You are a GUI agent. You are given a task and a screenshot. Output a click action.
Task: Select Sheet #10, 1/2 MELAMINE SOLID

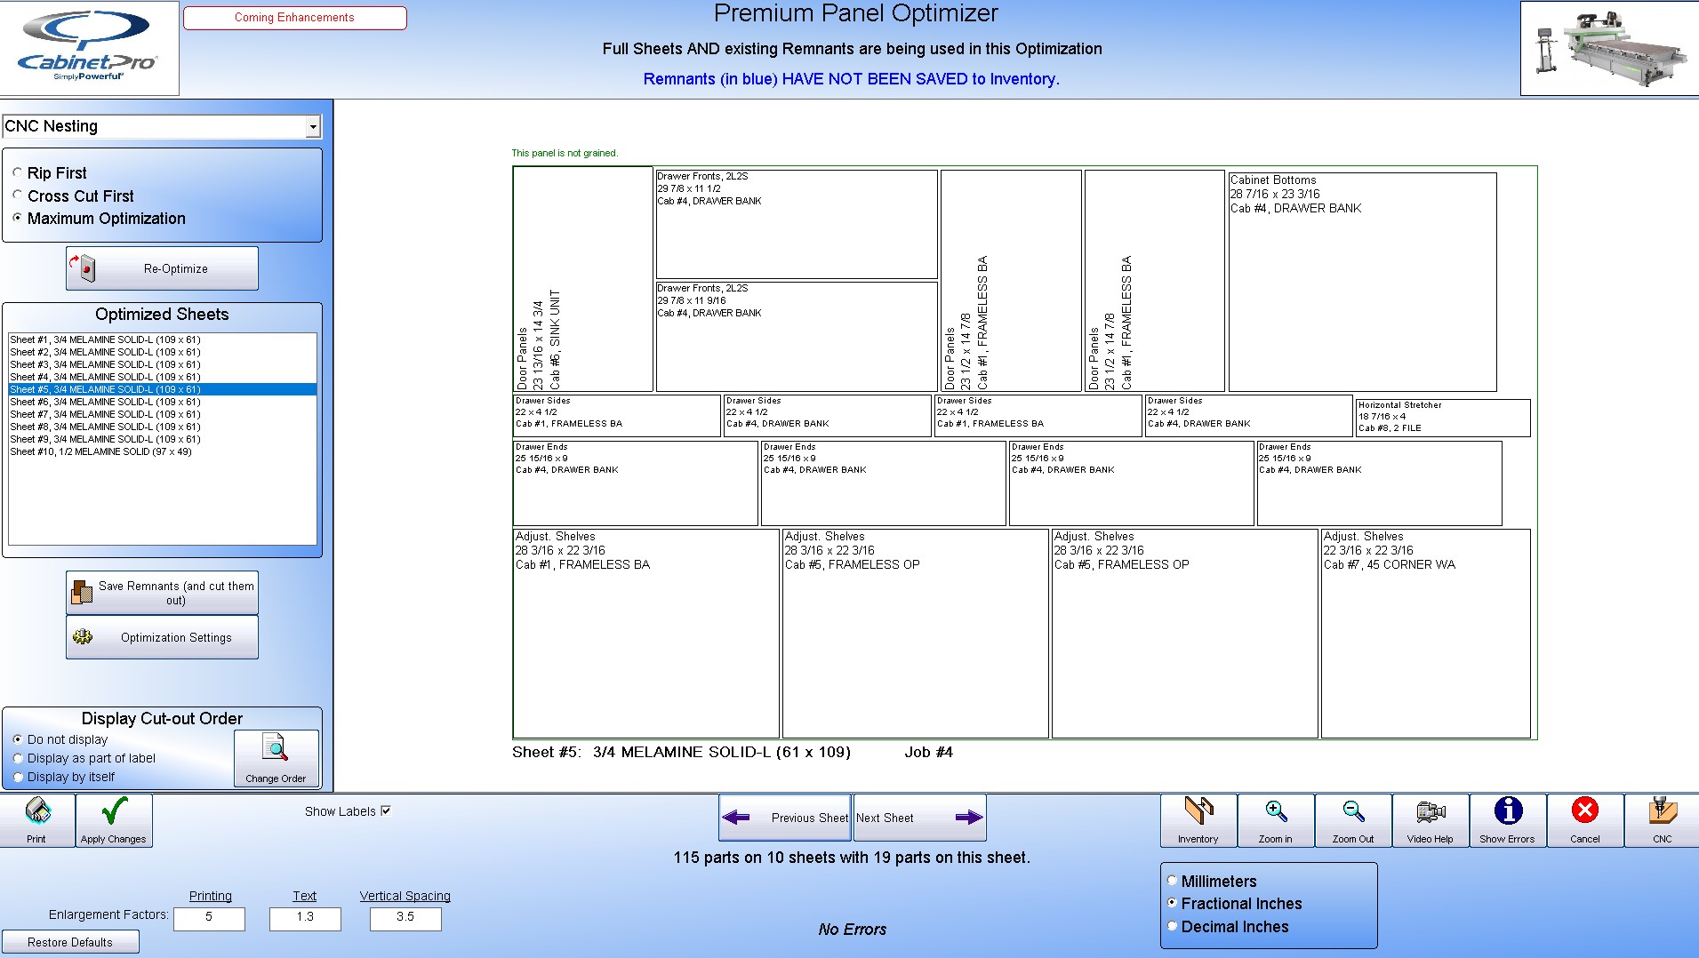[x=163, y=451]
